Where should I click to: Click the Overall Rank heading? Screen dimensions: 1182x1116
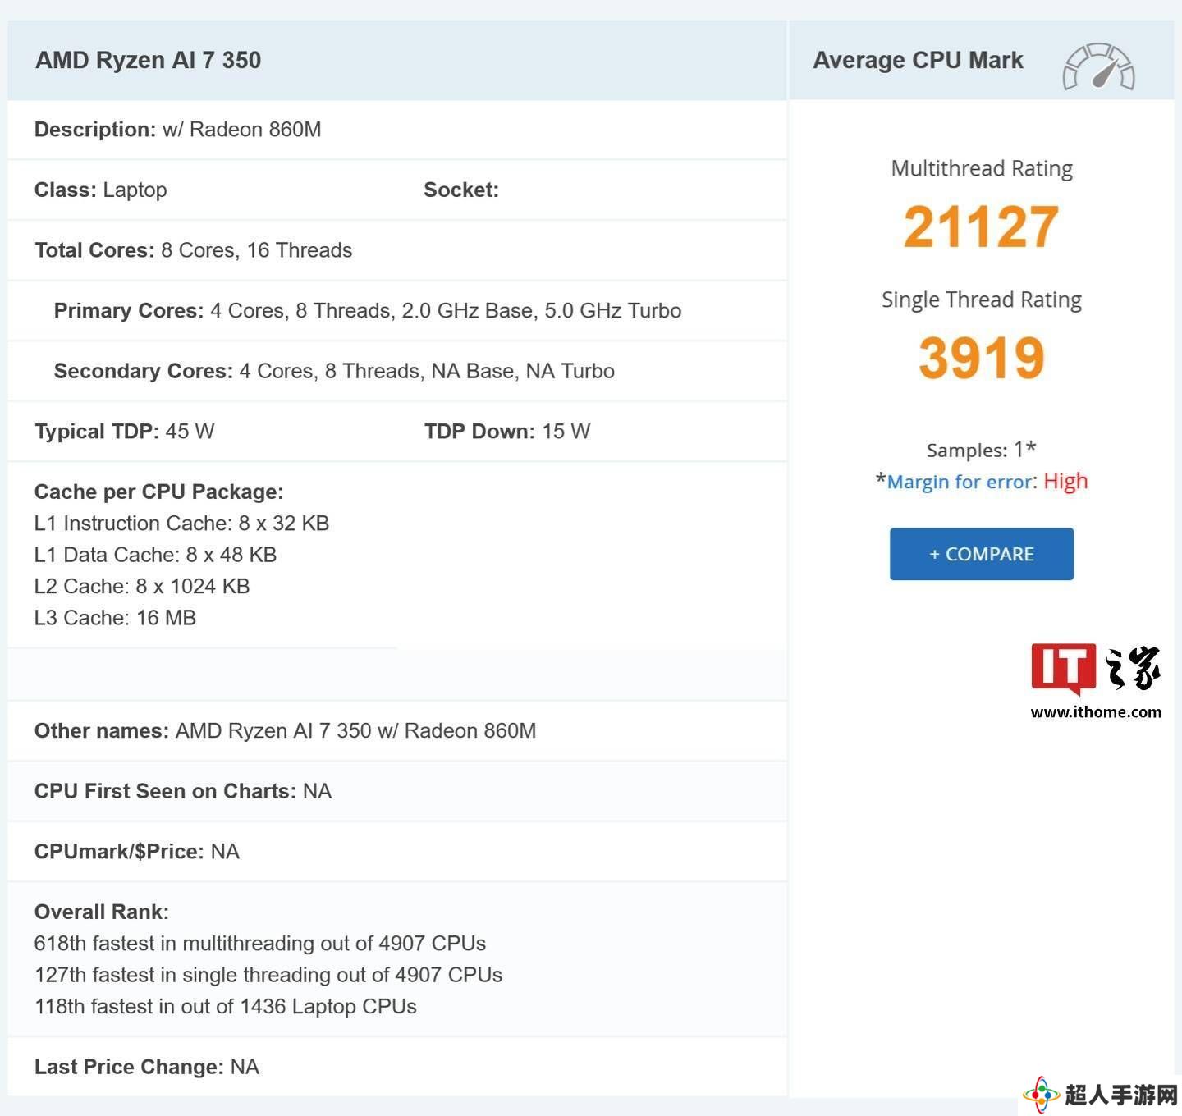pyautogui.click(x=102, y=912)
